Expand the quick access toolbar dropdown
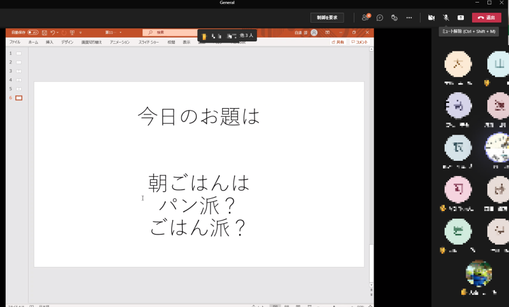This screenshot has width=509, height=307. pos(80,32)
